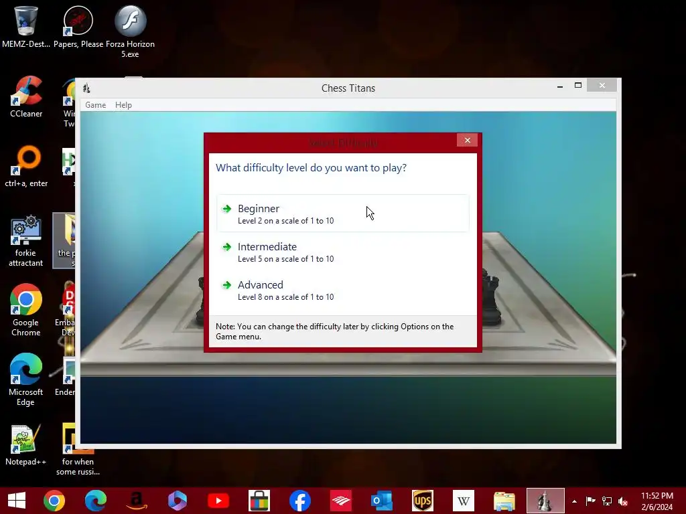Close the Select Difficulty dialog
The image size is (686, 514).
click(467, 140)
